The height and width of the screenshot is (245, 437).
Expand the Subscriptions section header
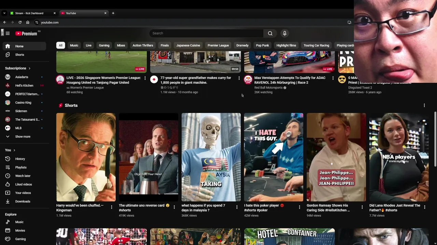(18, 68)
